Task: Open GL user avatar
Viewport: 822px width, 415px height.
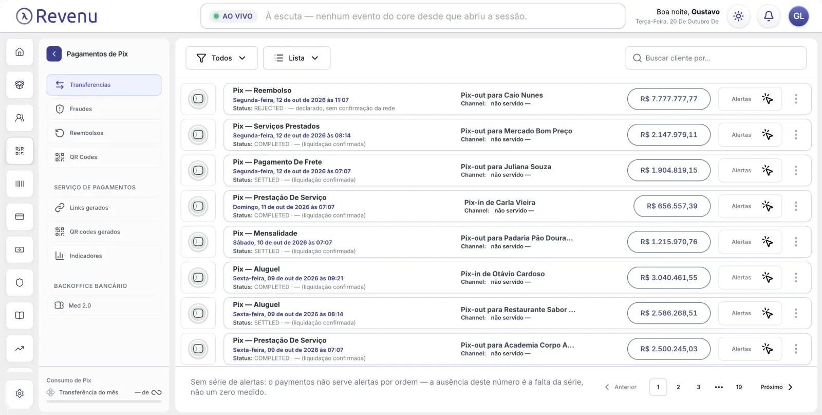Action: tap(798, 16)
